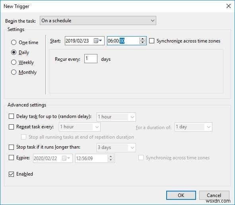Click the Expire time down spinner arrow

pyautogui.click(x=111, y=160)
